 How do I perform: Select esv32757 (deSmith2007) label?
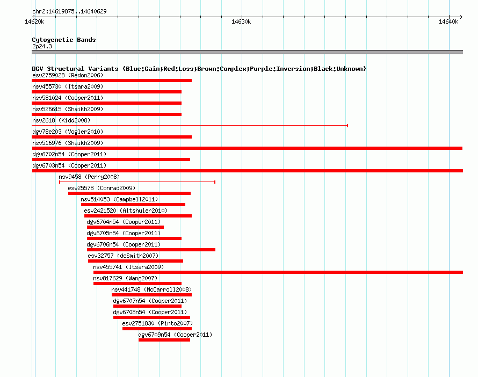pos(123,256)
